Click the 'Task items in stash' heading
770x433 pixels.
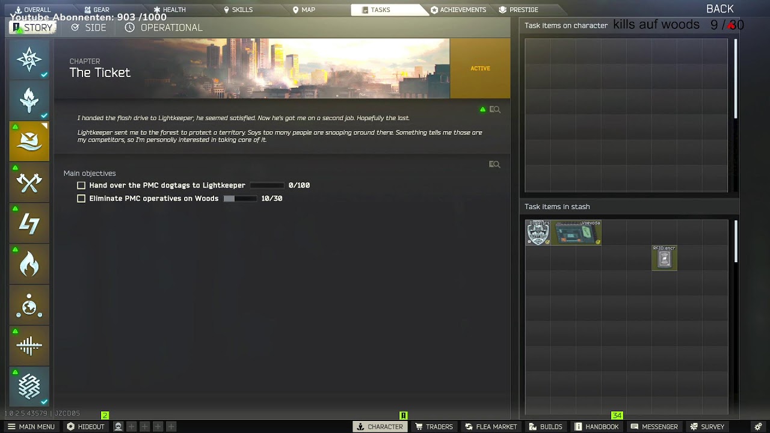[557, 207]
